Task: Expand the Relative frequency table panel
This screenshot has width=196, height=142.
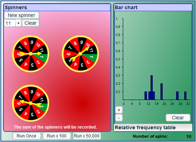Action: click(x=153, y=128)
